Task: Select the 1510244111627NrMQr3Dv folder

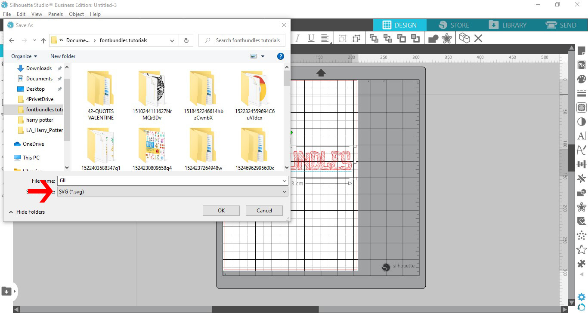Action: [152, 96]
